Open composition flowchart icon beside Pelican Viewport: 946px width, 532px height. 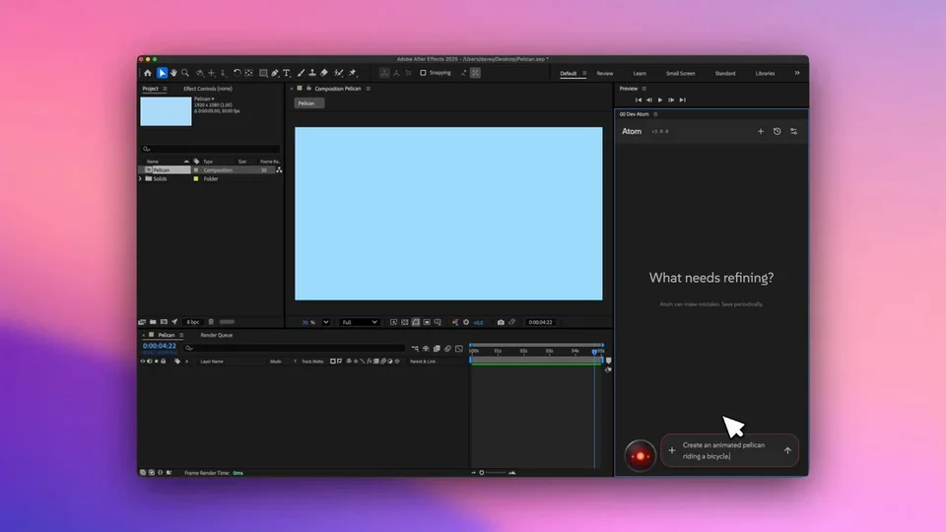coord(279,170)
